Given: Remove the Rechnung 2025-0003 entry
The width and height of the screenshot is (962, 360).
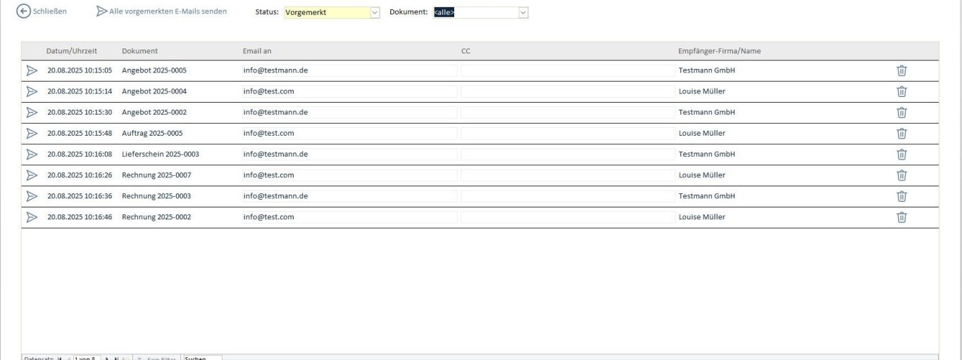Looking at the screenshot, I should point(901,196).
